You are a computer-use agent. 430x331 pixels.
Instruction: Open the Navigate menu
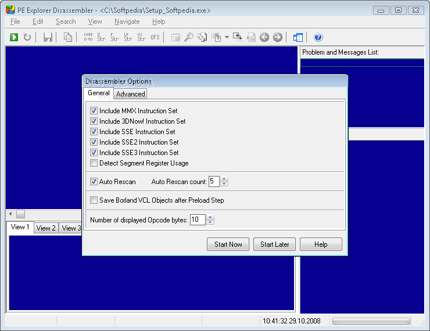coord(127,21)
